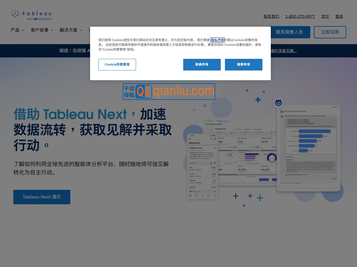Viewport: 357px width, 267px height.
Task: Open the 隐私声明 privacy statement link
Action: pyautogui.click(x=217, y=40)
